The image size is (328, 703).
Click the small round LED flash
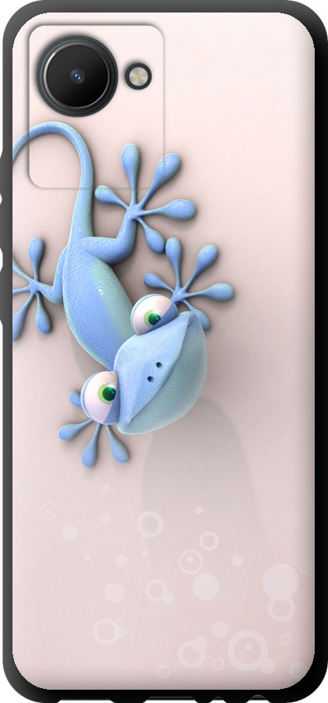click(x=138, y=76)
